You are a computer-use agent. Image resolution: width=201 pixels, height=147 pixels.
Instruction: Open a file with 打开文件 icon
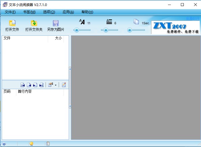12,26
